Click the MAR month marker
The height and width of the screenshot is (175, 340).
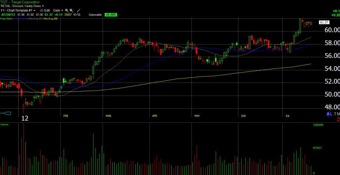click(109, 116)
